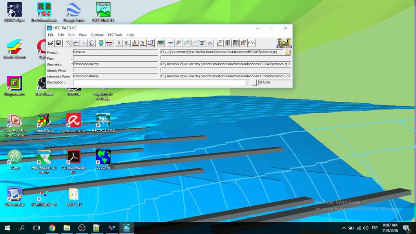
Task: Select the QGIS 2.18 desktop folder
Action: click(x=74, y=197)
